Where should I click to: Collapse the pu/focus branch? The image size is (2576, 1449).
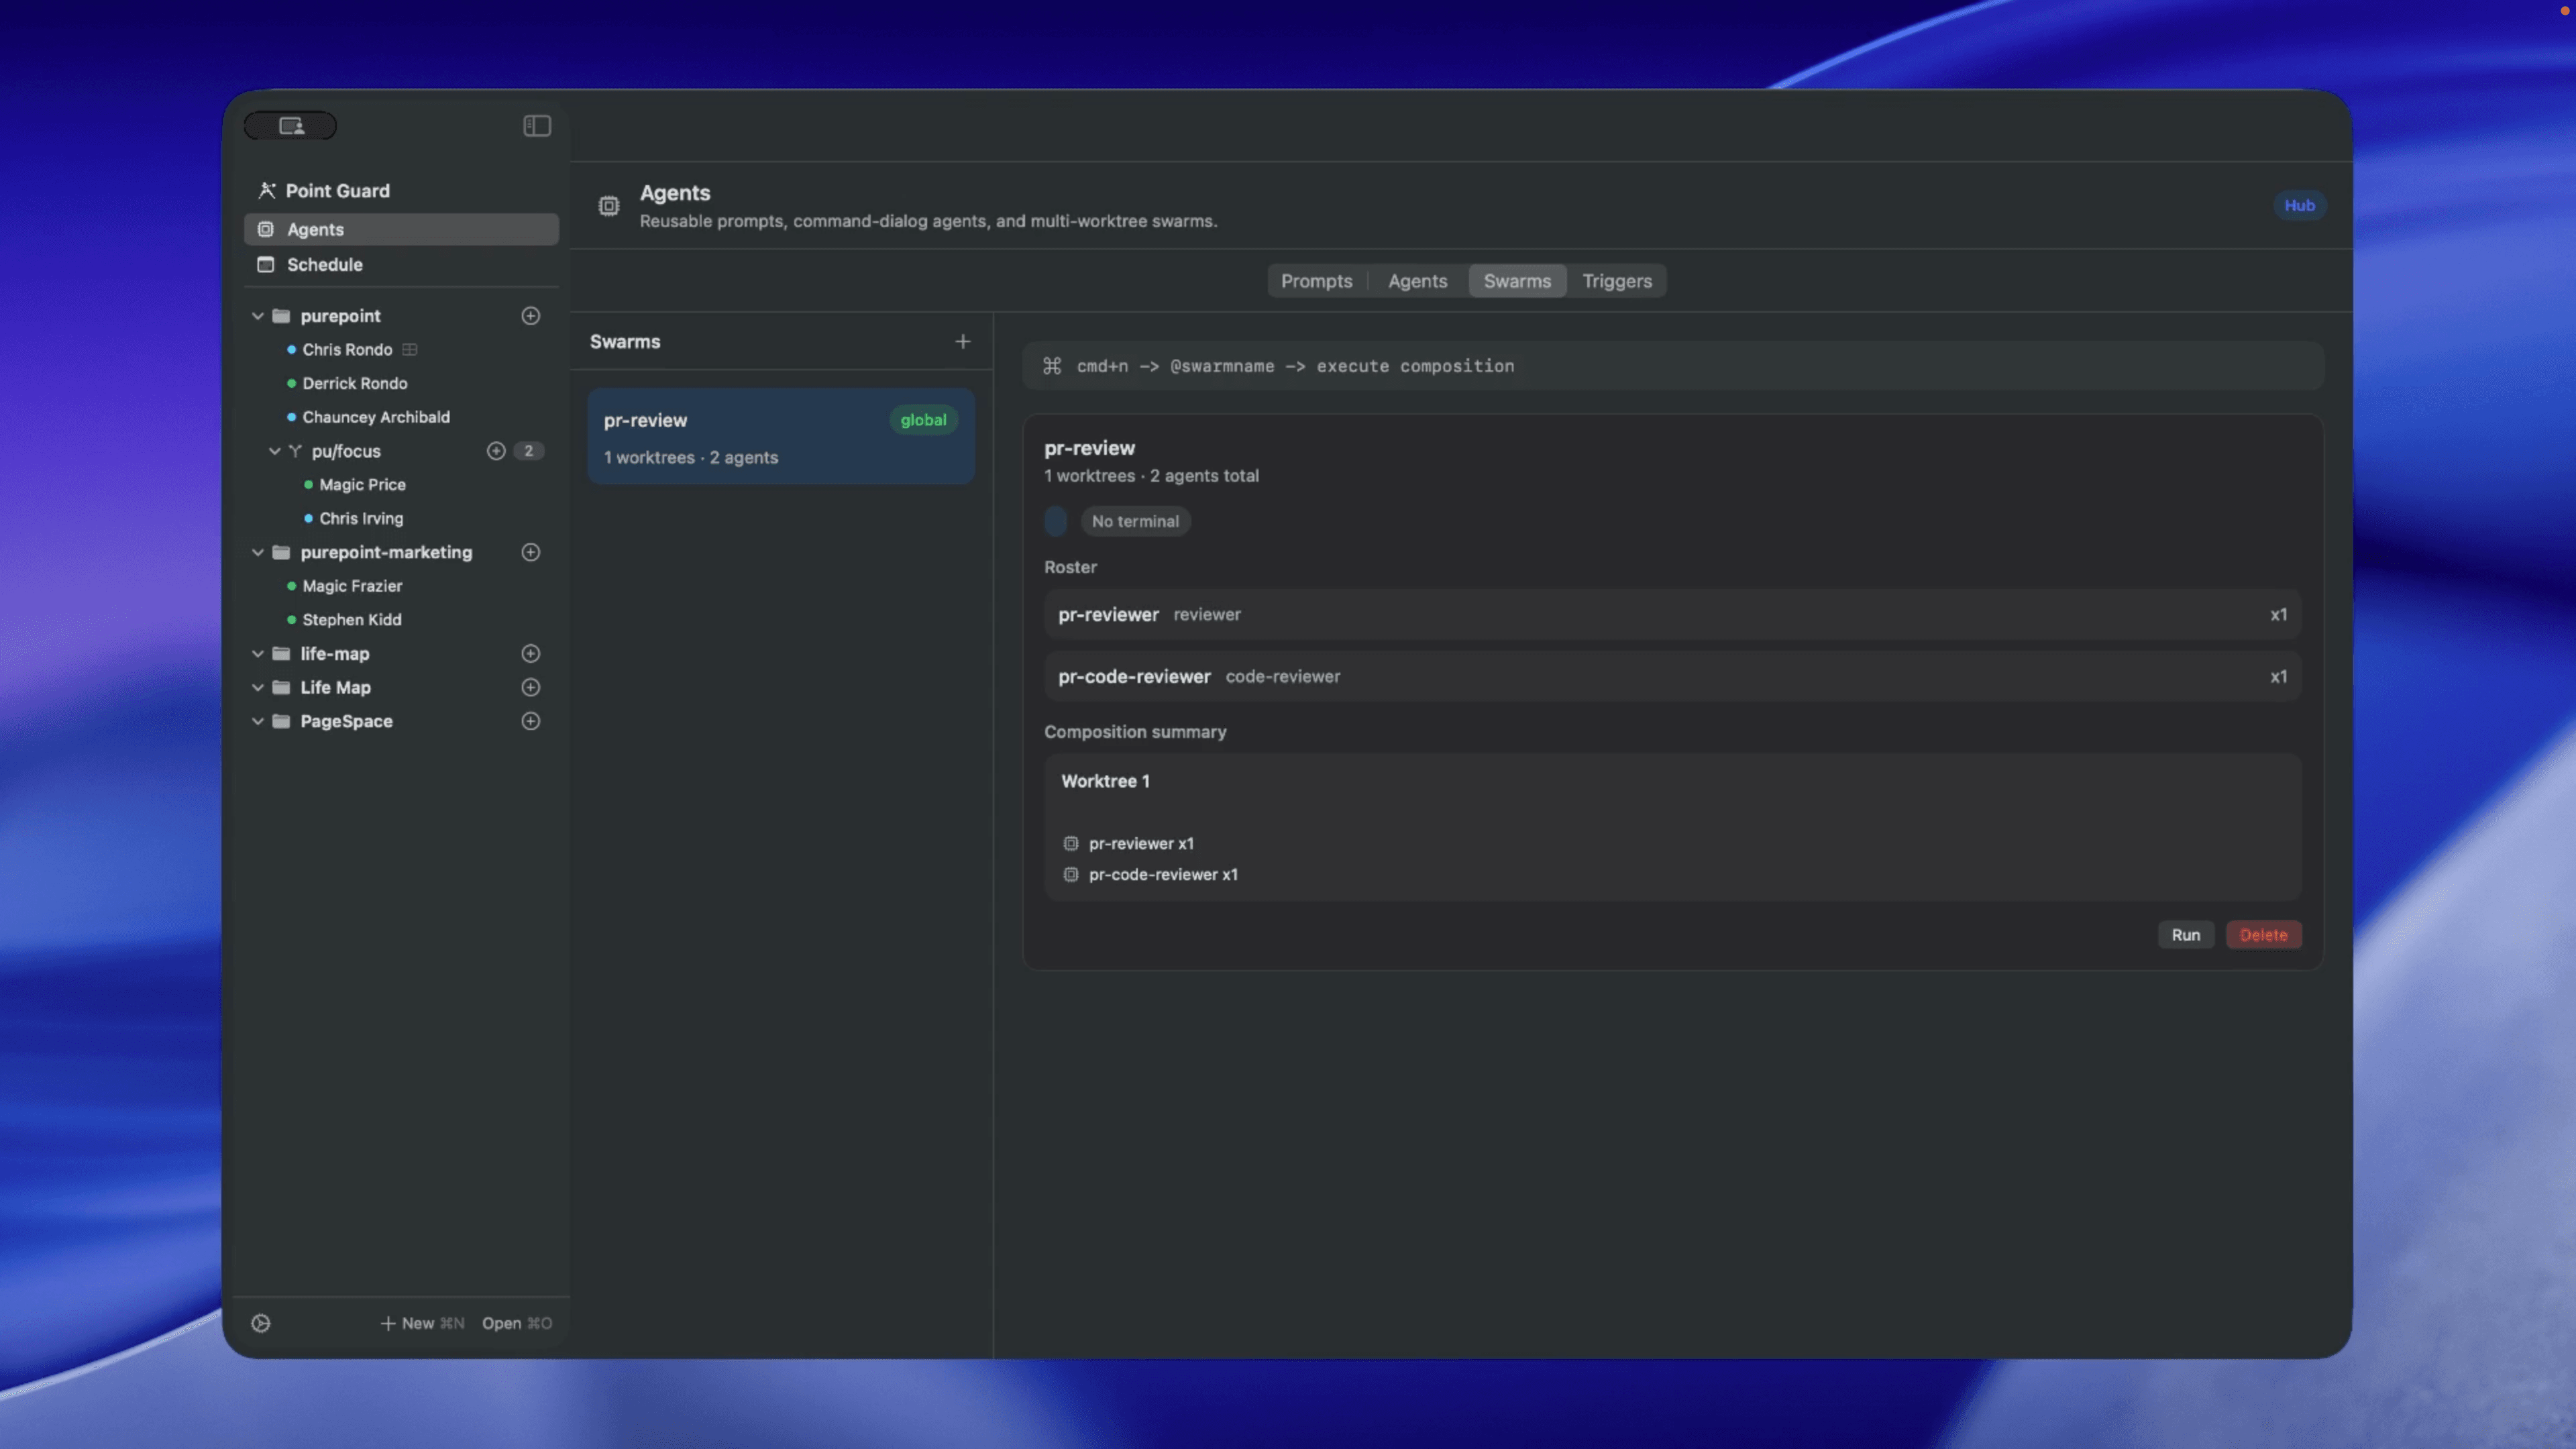[274, 451]
